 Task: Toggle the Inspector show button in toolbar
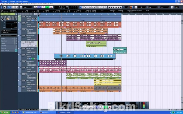(8, 7)
